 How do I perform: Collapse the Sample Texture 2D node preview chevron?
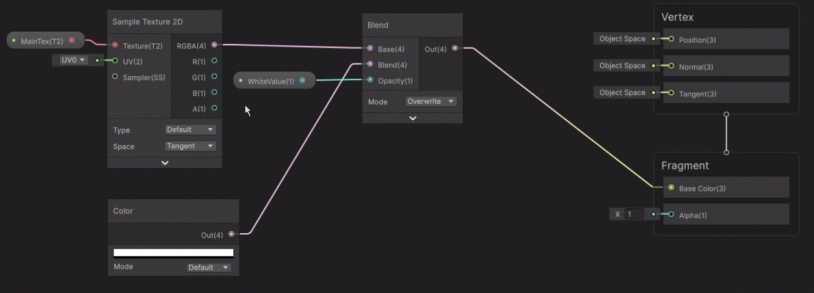tap(164, 163)
